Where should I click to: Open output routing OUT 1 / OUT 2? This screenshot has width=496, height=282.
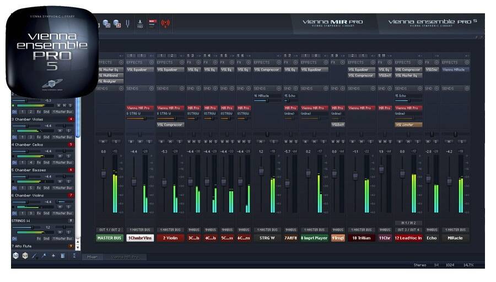click(x=110, y=230)
